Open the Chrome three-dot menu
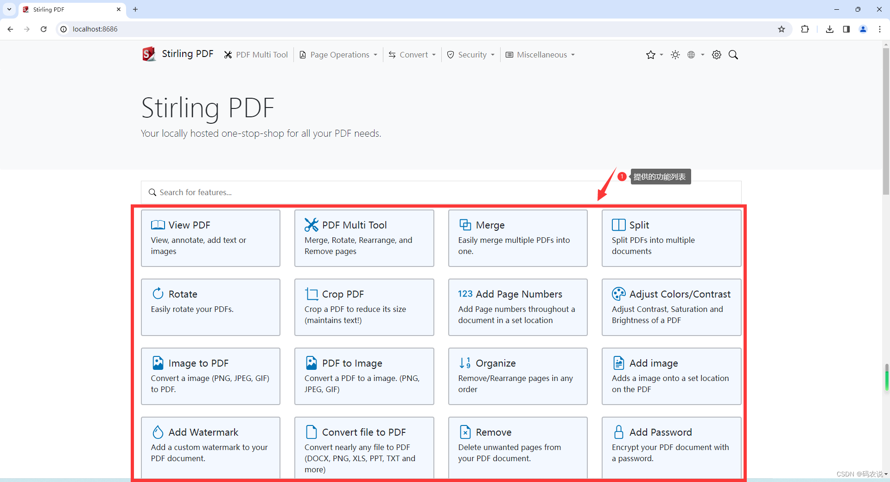 (x=880, y=29)
